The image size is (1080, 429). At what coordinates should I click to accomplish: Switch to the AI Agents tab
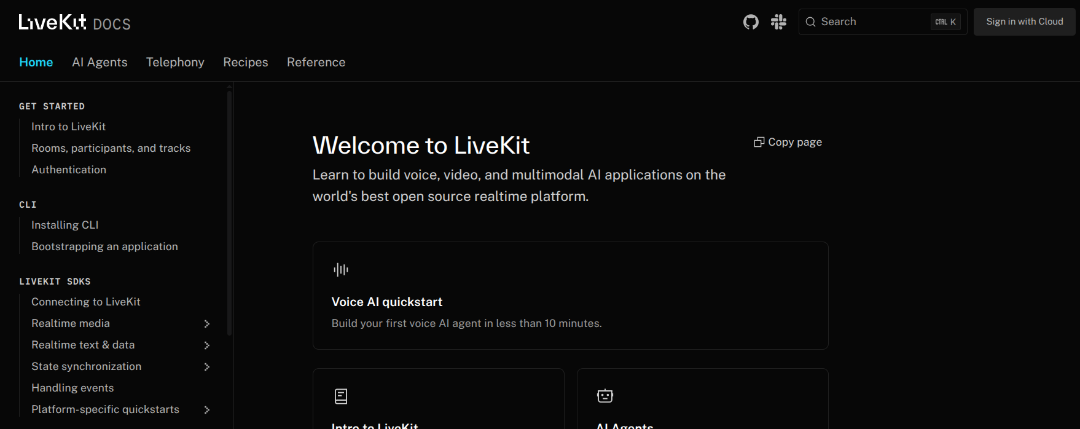click(100, 62)
